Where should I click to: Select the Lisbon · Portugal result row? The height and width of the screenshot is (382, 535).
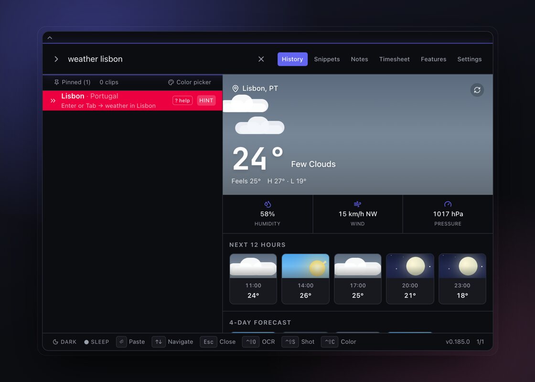click(132, 101)
